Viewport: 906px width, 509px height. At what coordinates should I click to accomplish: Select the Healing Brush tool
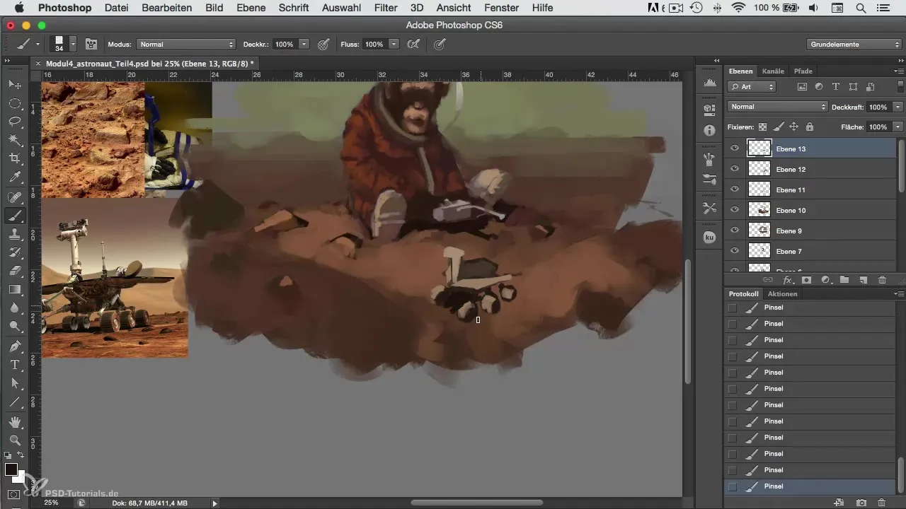point(14,197)
